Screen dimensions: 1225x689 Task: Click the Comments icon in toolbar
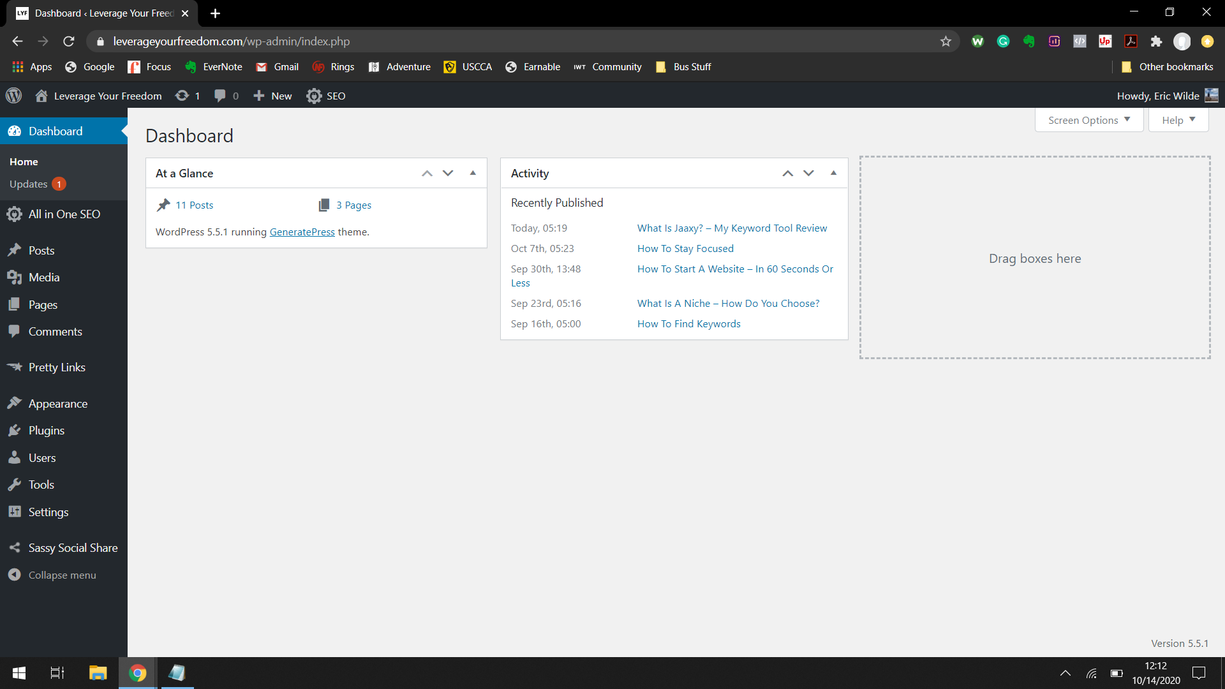point(219,95)
